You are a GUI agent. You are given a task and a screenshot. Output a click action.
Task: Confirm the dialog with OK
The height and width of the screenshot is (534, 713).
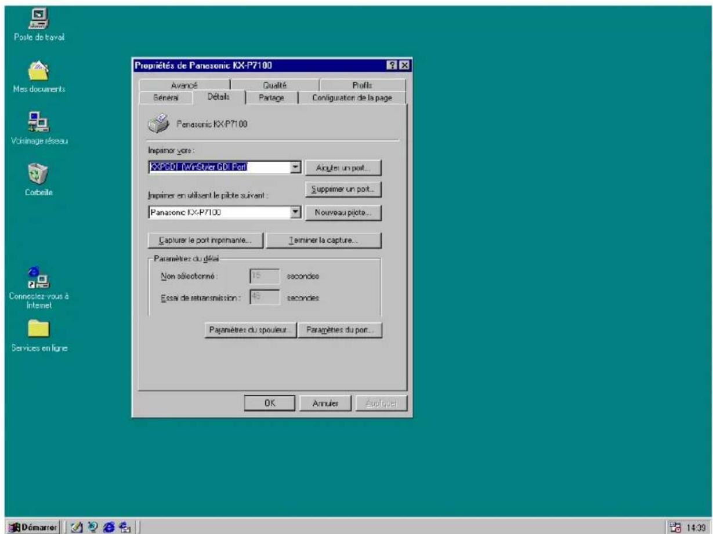click(x=269, y=402)
